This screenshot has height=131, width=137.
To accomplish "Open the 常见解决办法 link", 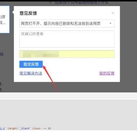I will pos(31,73).
